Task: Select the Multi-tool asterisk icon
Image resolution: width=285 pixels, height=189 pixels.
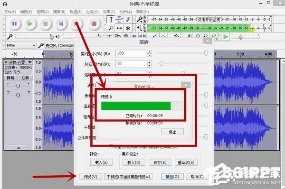Action: [128, 28]
